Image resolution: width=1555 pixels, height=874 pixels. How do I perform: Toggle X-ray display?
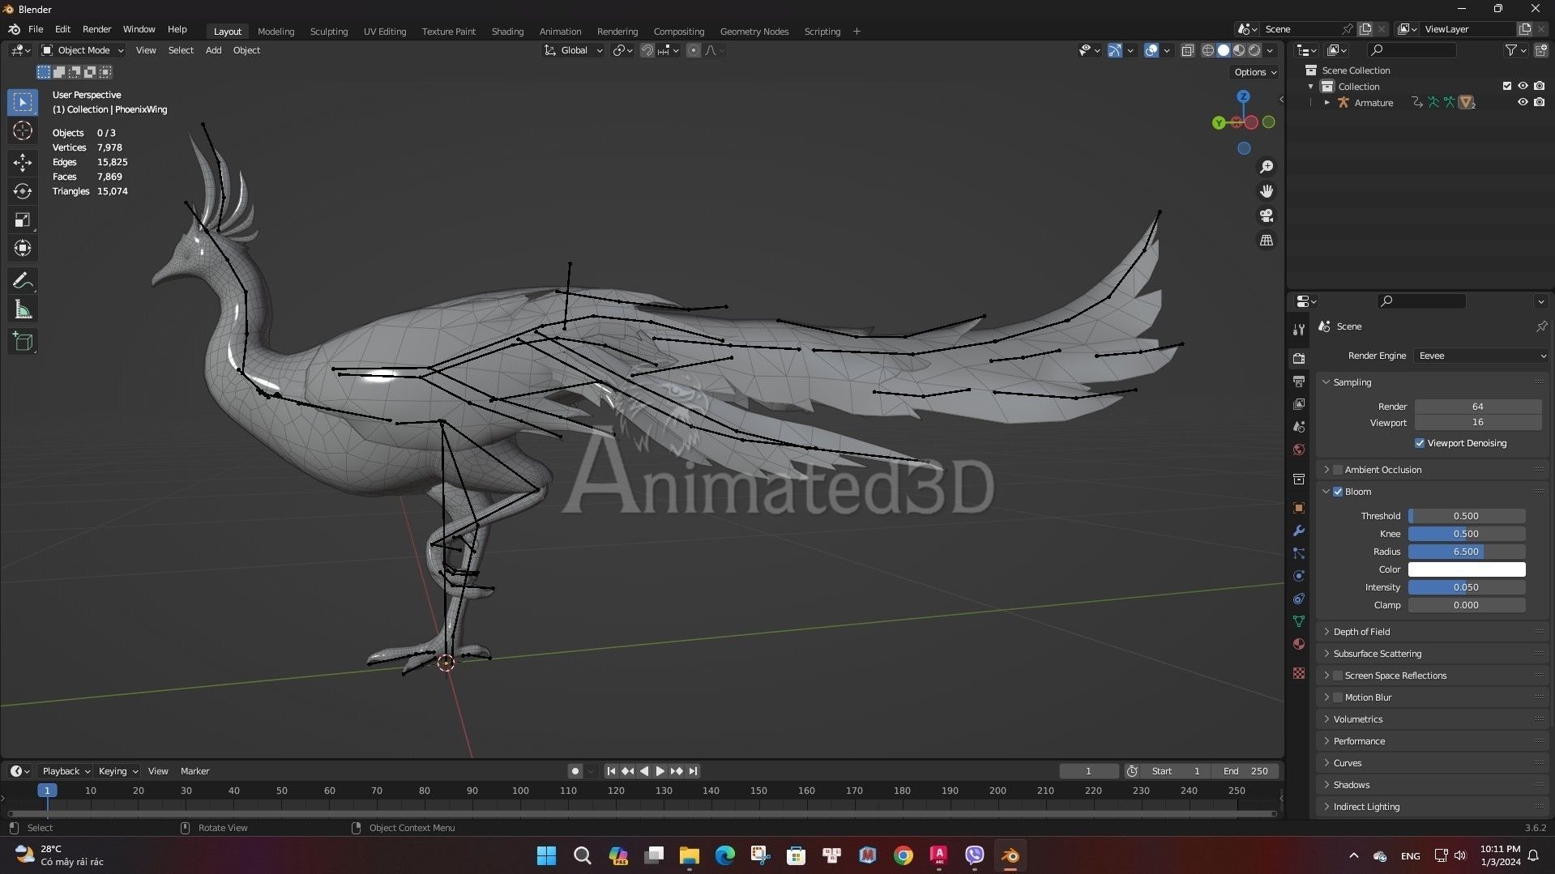[1187, 50]
